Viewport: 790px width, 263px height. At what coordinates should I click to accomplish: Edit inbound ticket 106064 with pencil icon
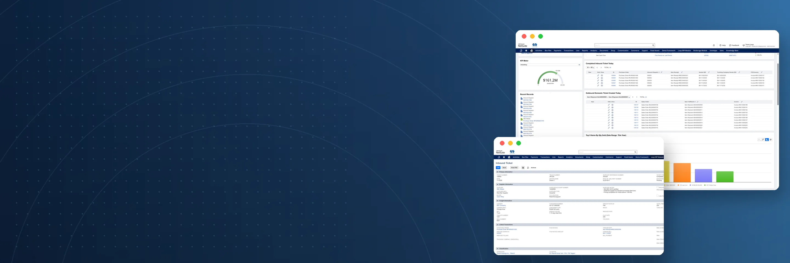click(598, 76)
